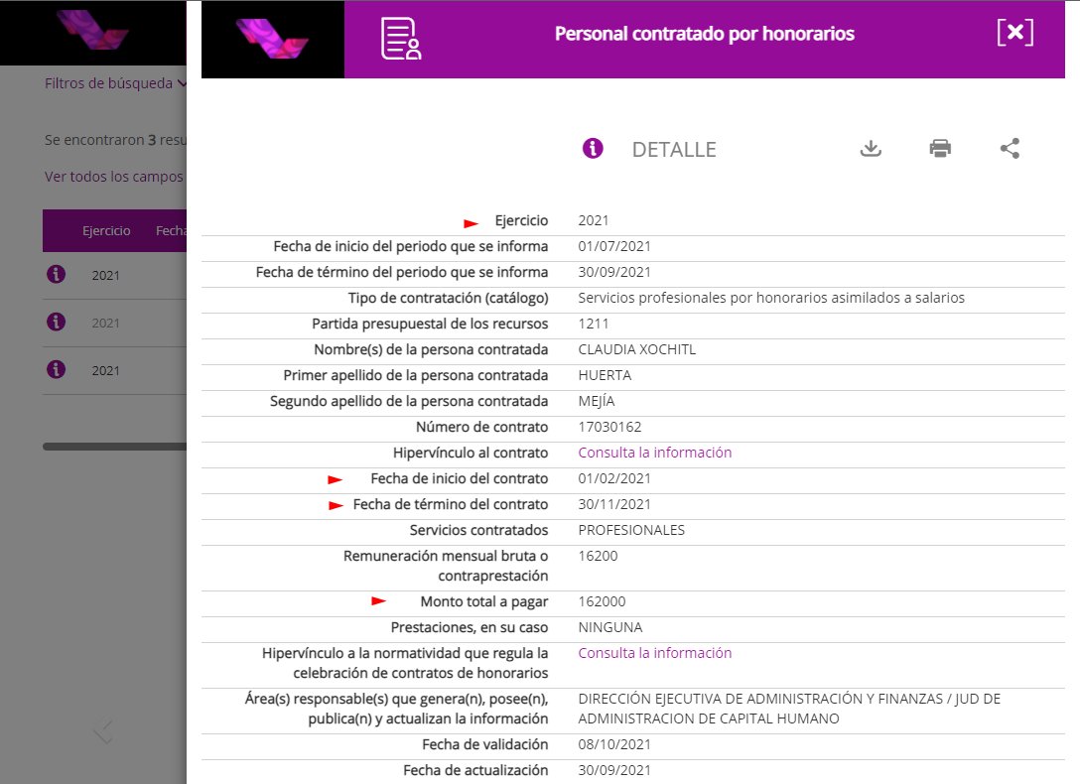Select validation date 08/10/2021

(614, 744)
